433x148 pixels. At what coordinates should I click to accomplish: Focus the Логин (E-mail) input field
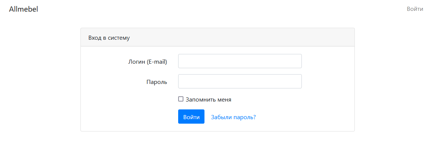[240, 61]
